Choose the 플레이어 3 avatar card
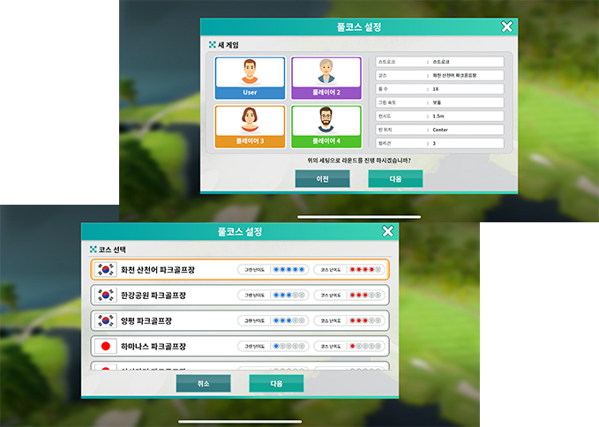The image size is (599, 427). click(250, 126)
